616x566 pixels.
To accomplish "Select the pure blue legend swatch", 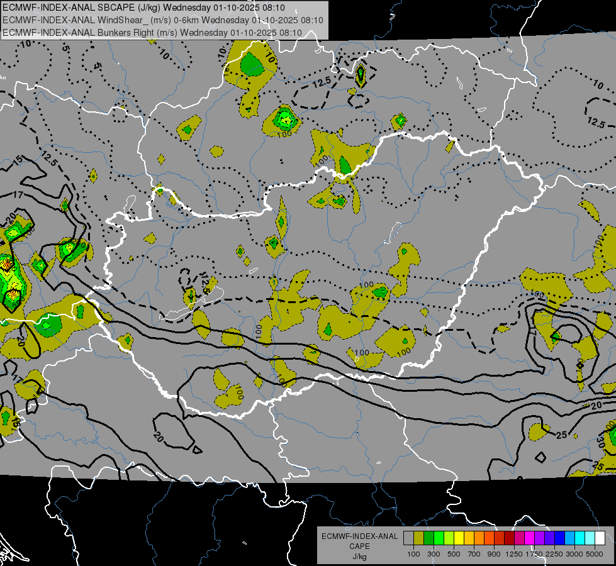I will coord(559,538).
